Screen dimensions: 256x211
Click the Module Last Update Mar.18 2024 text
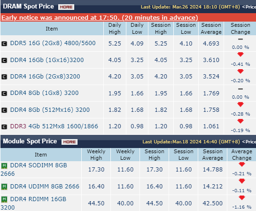pos(191,141)
